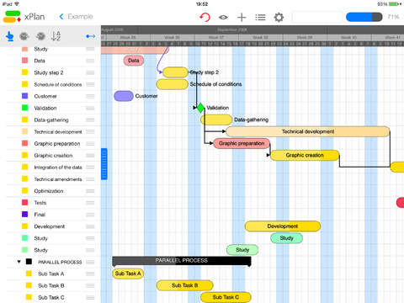Screen dimensions: 404x303
Task: Tap the blue sidebar divider handle
Action: pos(104,164)
